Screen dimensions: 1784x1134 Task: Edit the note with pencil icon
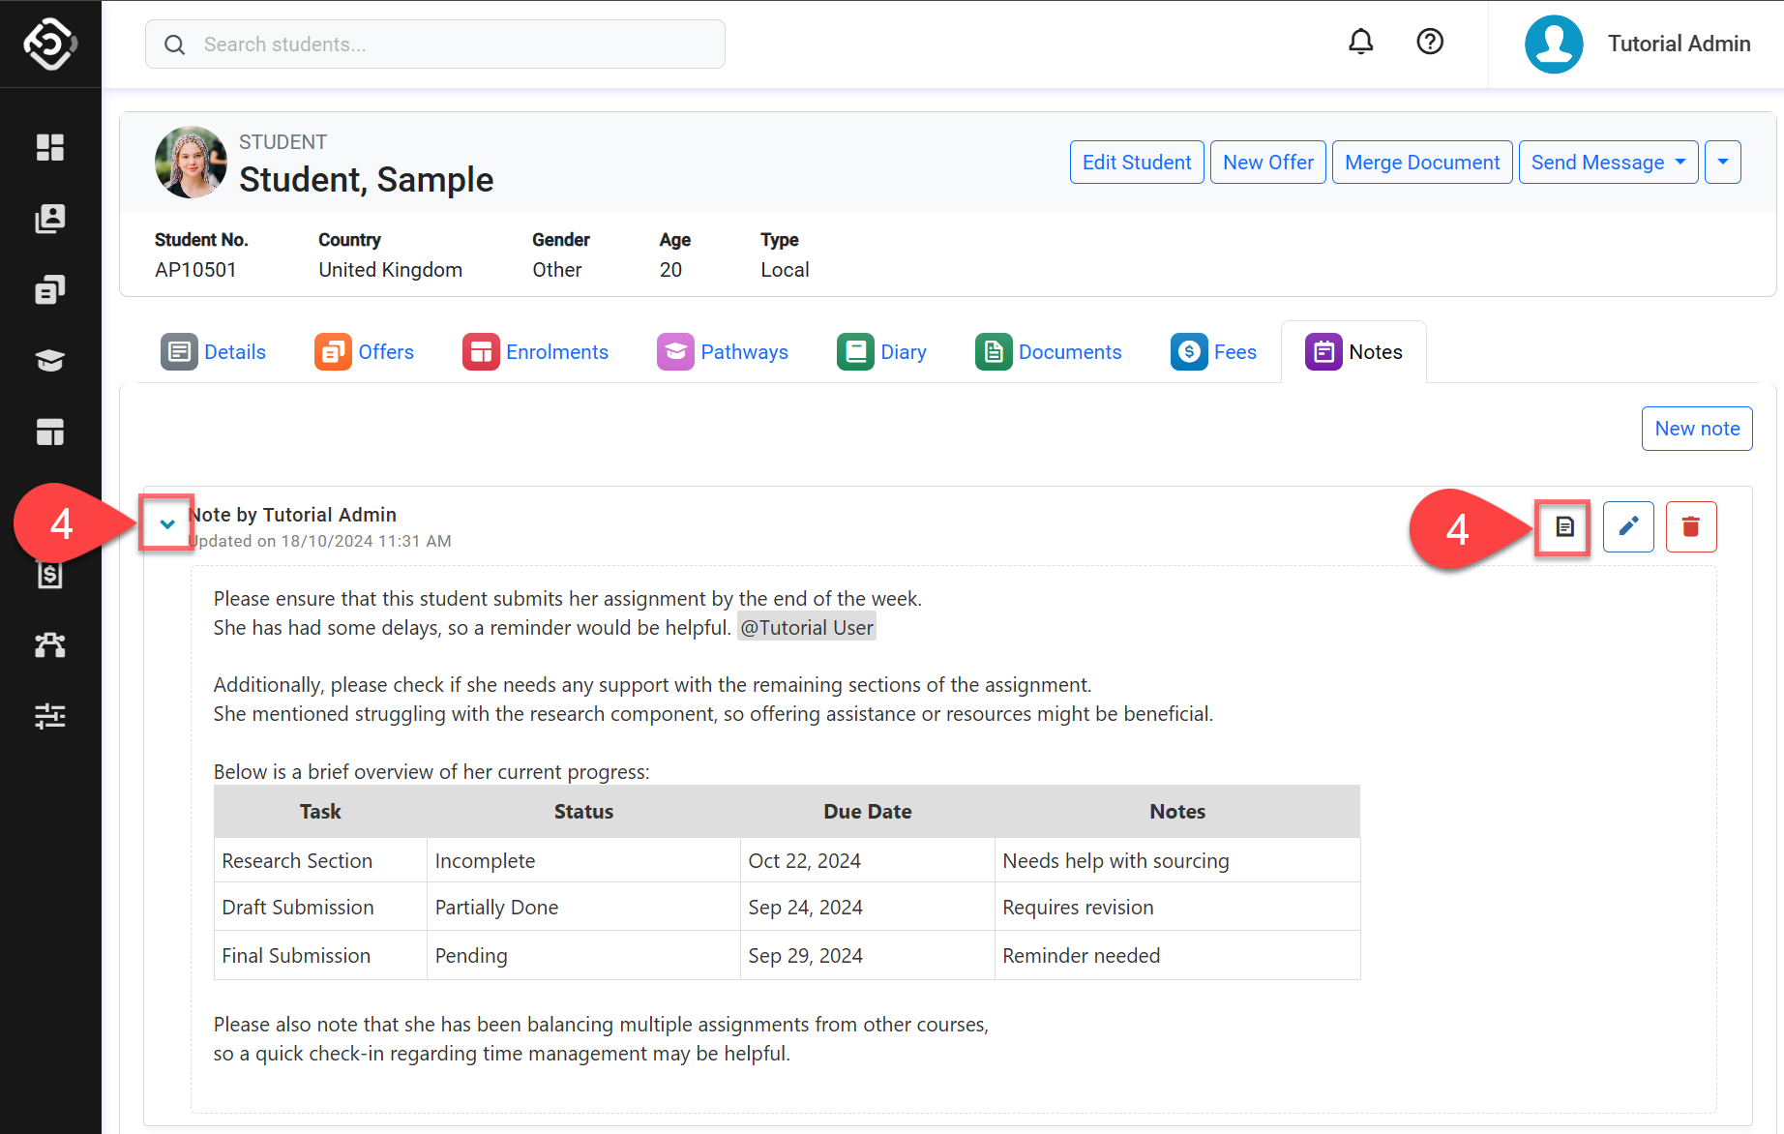point(1627,526)
